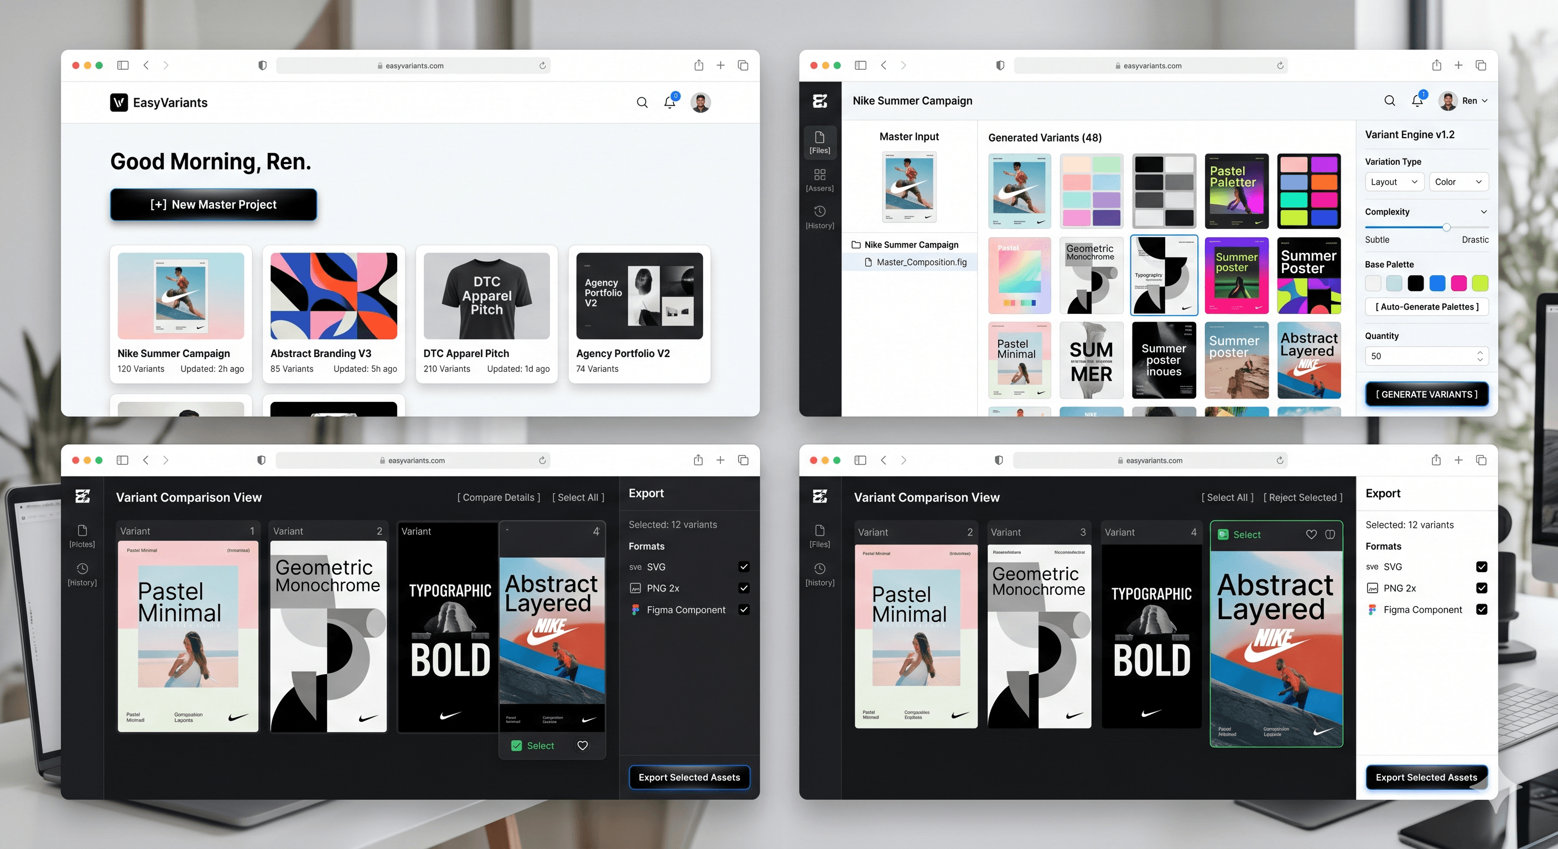Favorite variant 4 with the heart in Compare Details window

click(583, 746)
